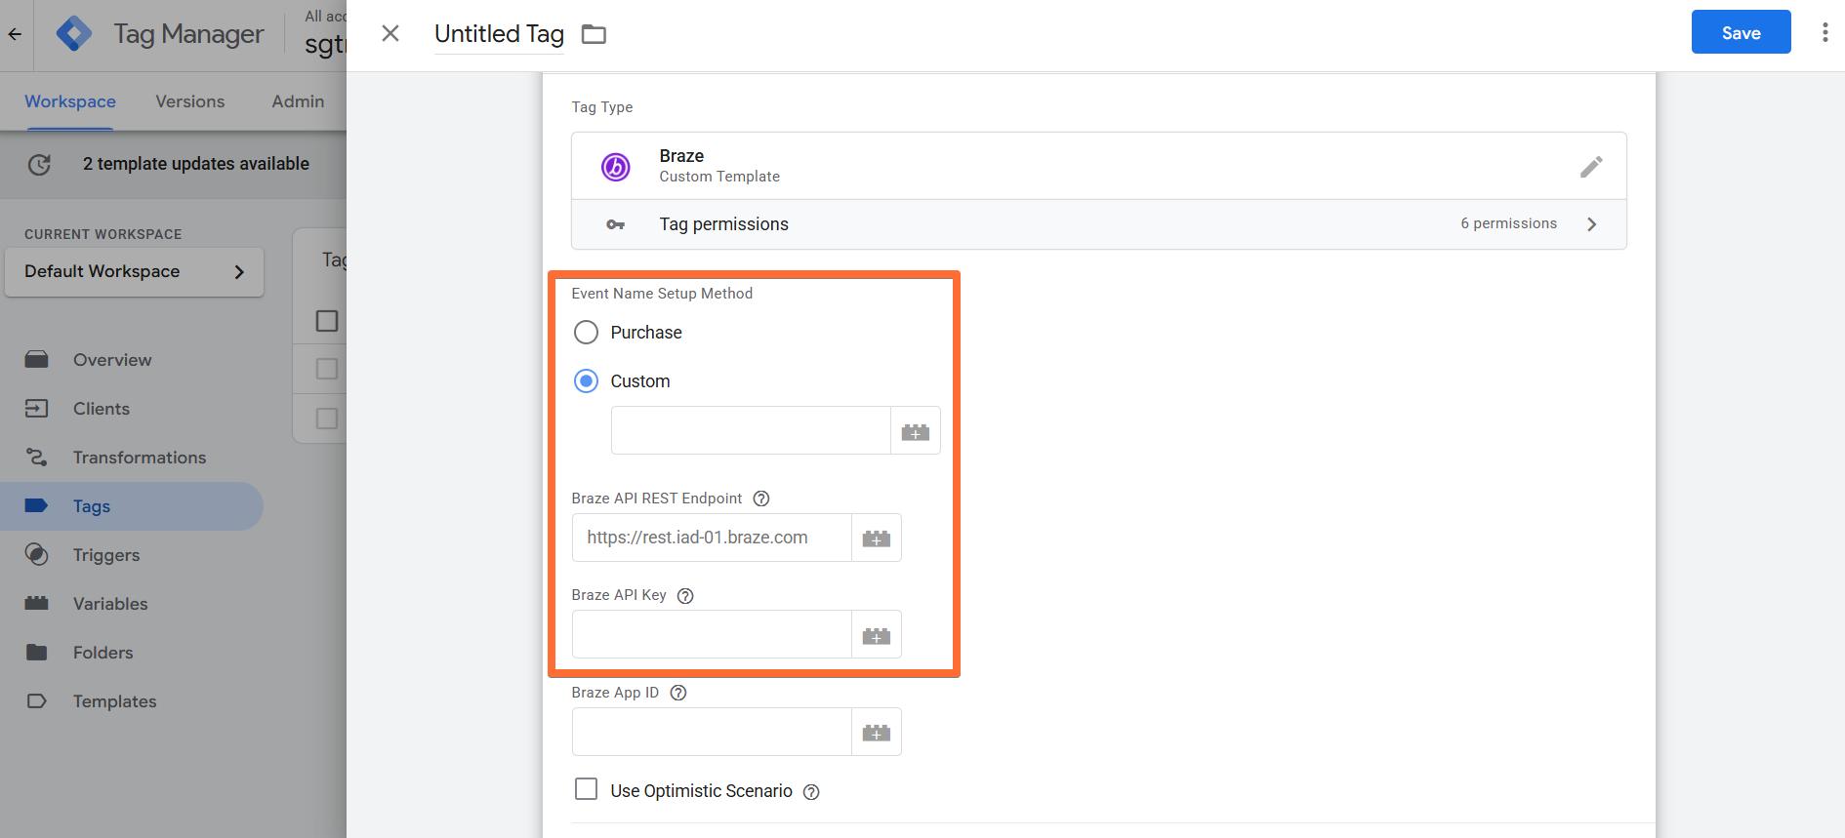Focus the Braze API REST Endpoint field
This screenshot has height=838, width=1845.
[712, 538]
